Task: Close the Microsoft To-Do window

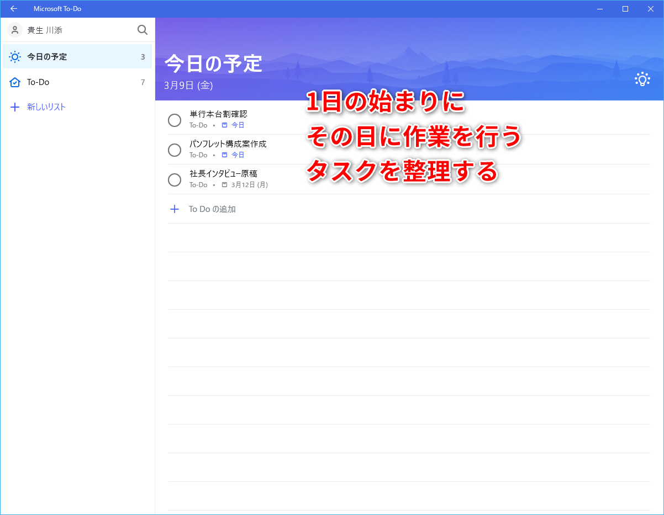Action: tap(651, 9)
